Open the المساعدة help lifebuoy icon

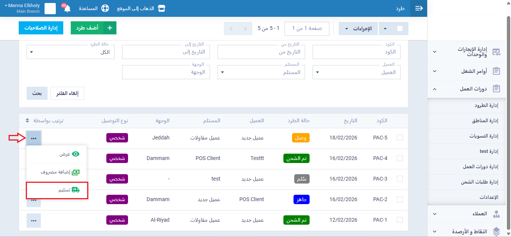click(x=105, y=8)
